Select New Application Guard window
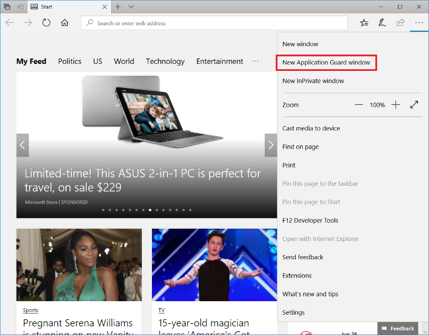Screen dimensions: 429x335 (326, 63)
